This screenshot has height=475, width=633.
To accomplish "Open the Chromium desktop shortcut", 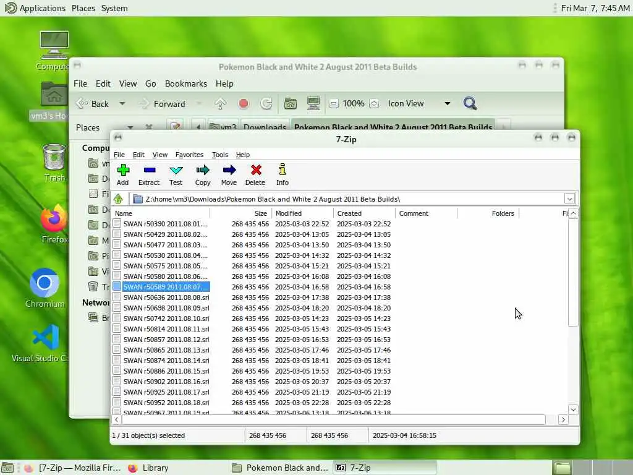I will point(45,288).
